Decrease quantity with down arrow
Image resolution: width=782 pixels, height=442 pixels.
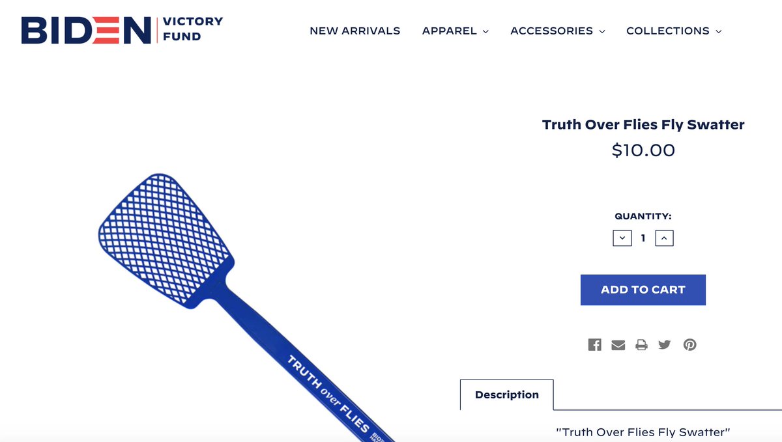[622, 238]
